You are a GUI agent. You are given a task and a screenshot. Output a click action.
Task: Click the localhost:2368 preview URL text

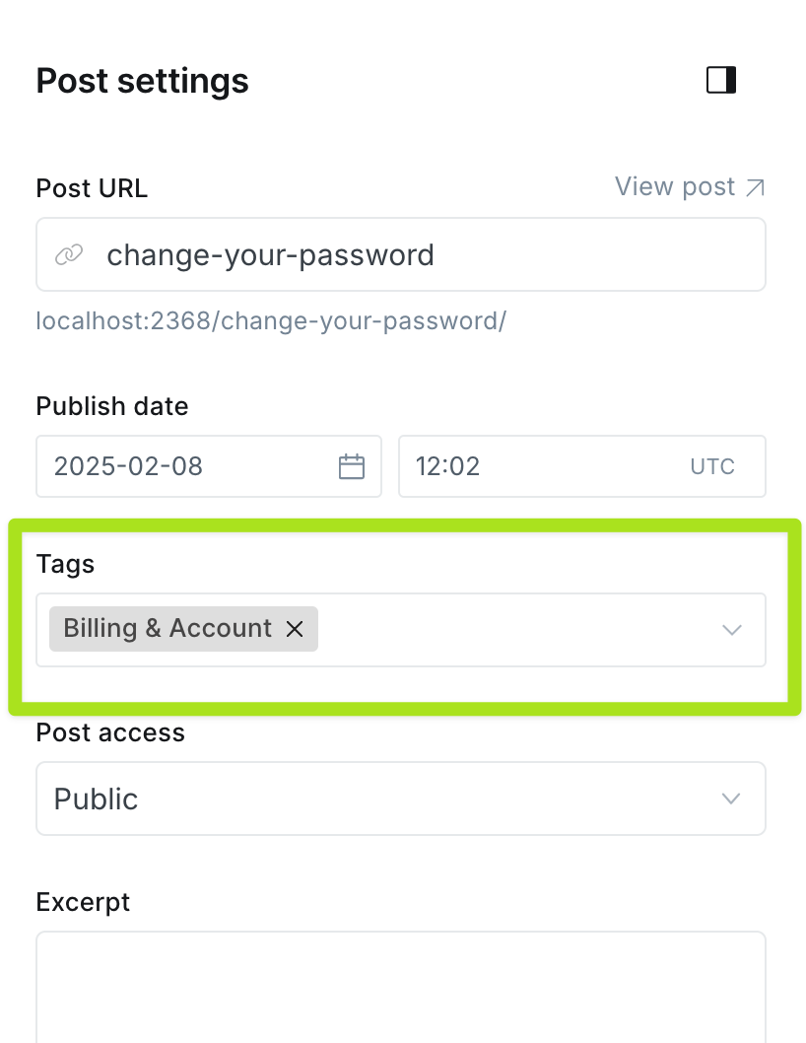[271, 321]
